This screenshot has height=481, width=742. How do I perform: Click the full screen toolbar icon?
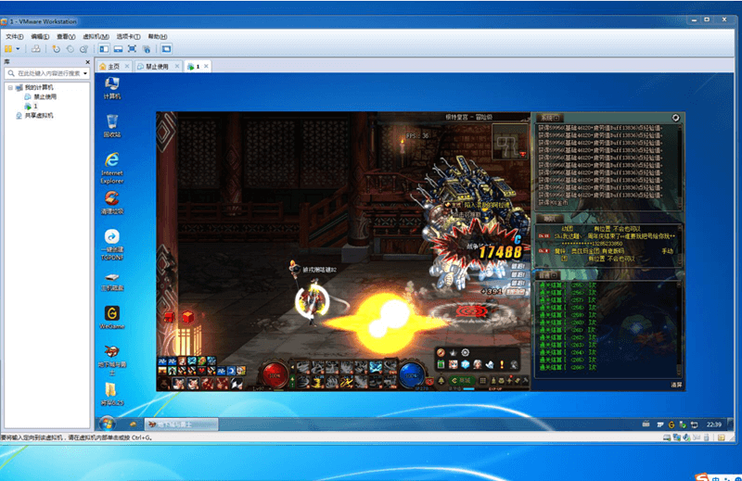click(x=132, y=49)
